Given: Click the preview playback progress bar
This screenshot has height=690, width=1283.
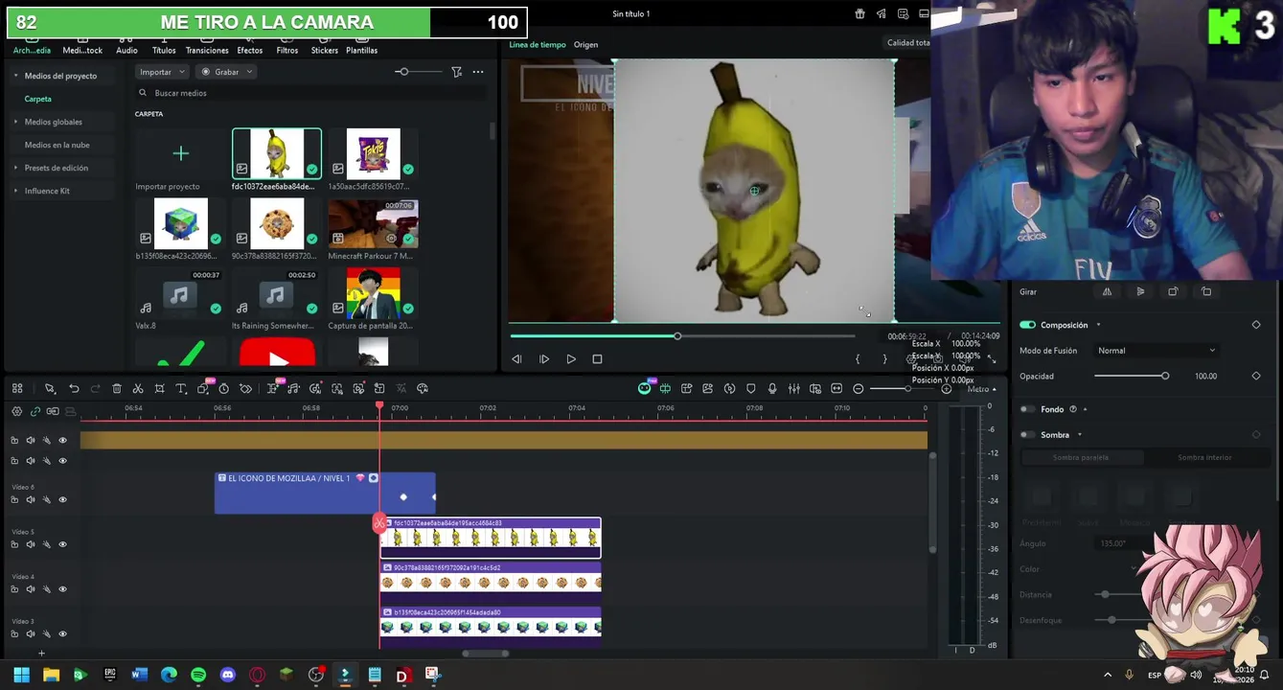Looking at the screenshot, I should (682, 336).
